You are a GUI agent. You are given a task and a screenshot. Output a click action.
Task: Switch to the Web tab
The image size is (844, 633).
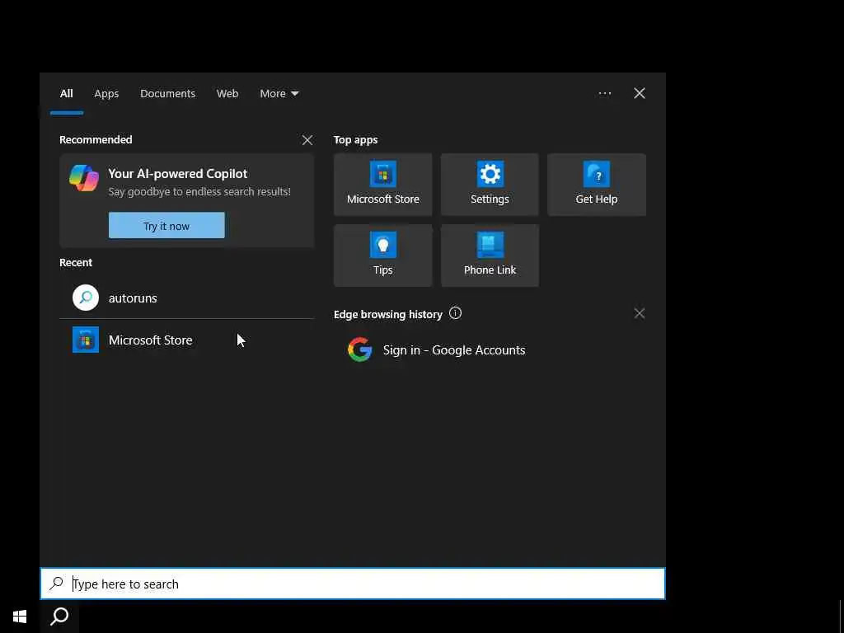pos(227,93)
